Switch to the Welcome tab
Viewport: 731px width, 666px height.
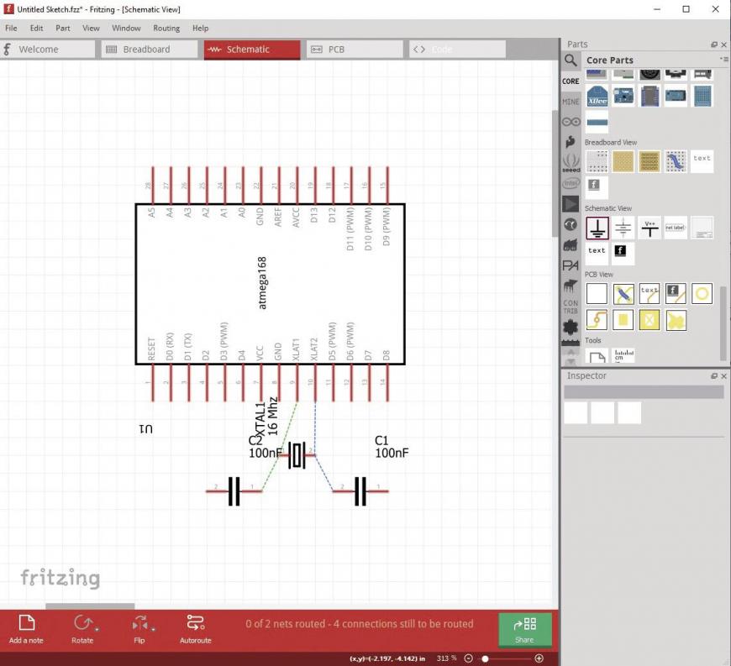(x=47, y=50)
